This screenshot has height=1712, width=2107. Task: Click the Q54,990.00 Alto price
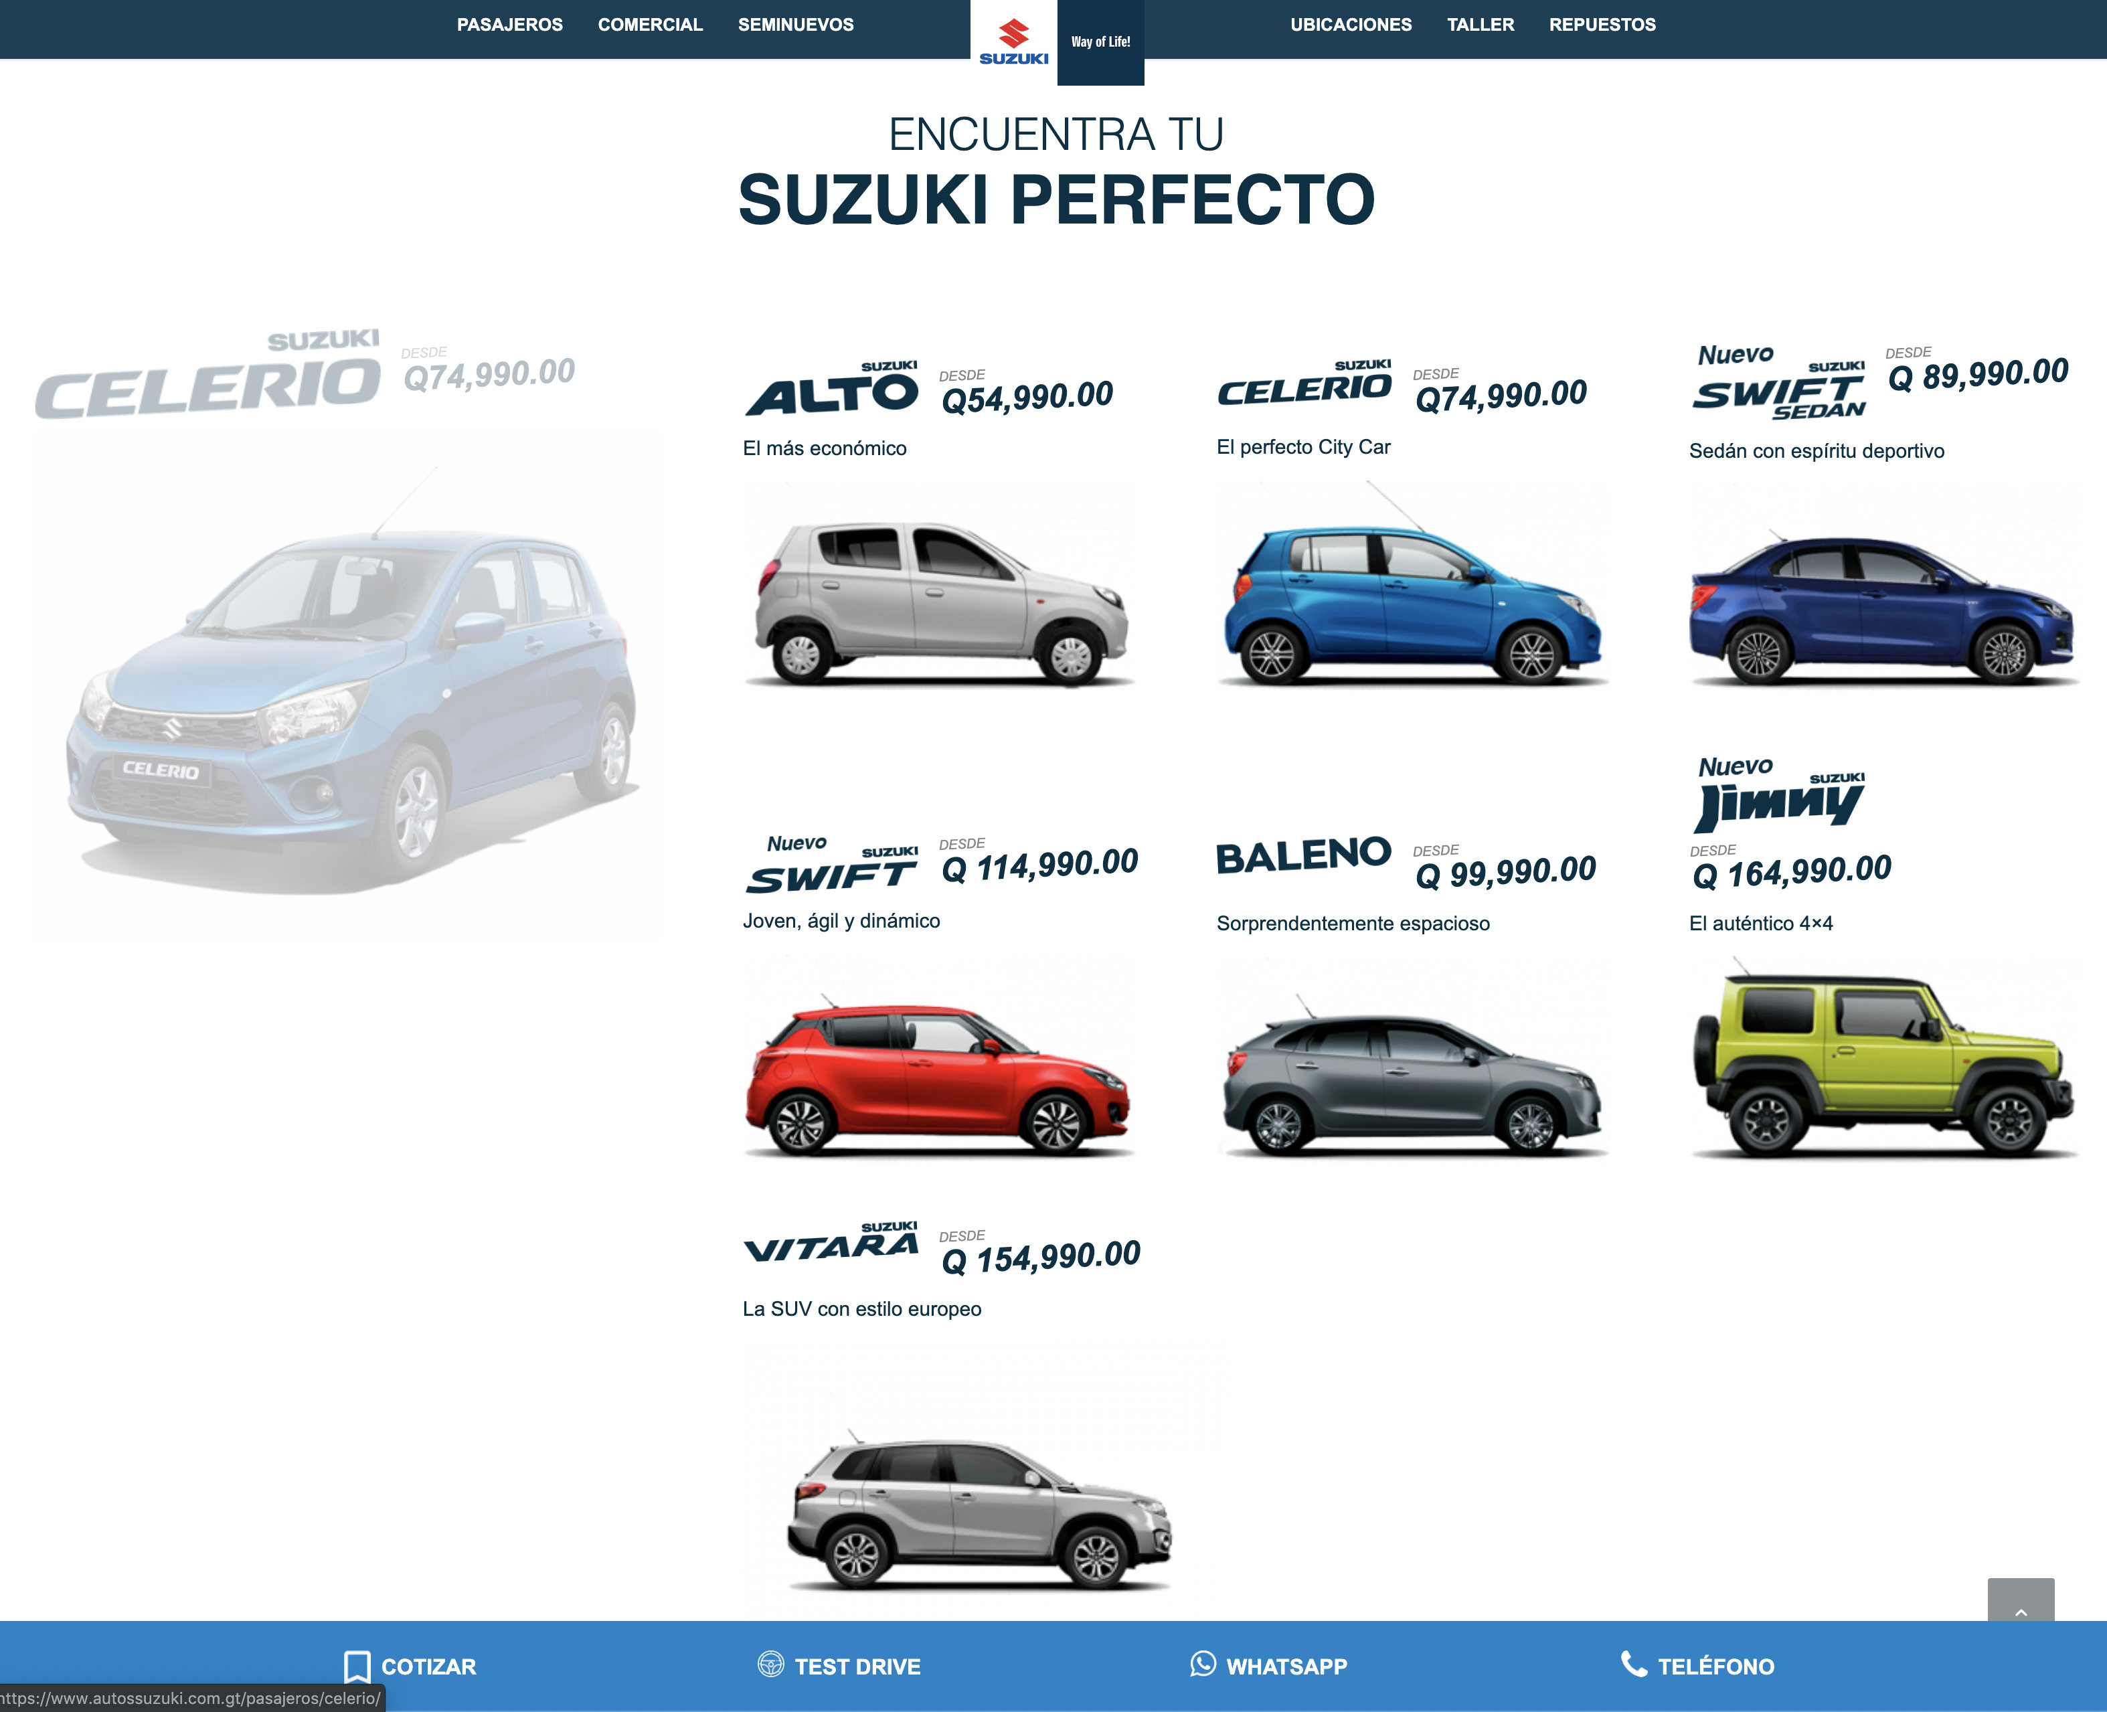pos(1027,398)
